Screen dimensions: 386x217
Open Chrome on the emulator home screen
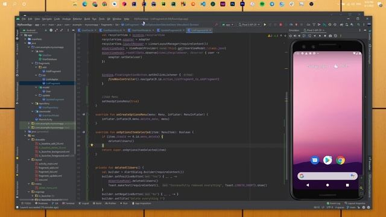(x=340, y=160)
